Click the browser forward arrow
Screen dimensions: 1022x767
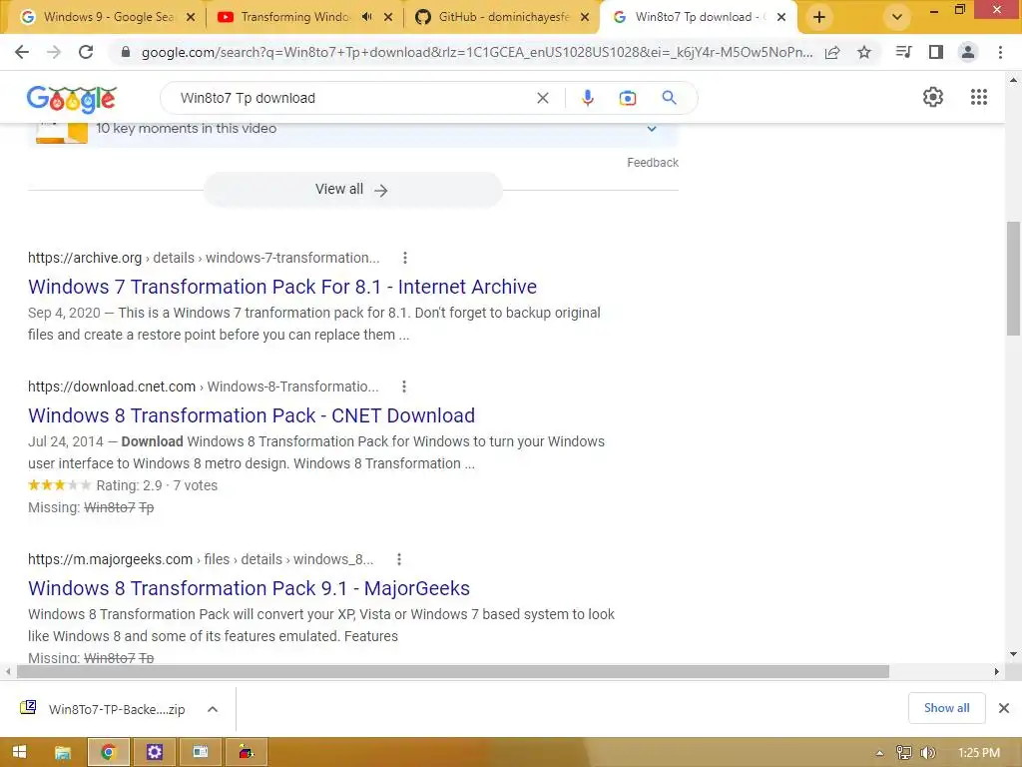click(54, 52)
